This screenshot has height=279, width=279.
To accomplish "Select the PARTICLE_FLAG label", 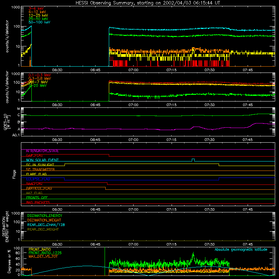I will pyautogui.click(x=39, y=188).
